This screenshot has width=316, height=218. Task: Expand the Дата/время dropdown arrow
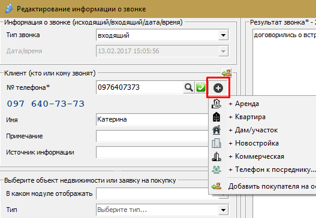pos(223,51)
